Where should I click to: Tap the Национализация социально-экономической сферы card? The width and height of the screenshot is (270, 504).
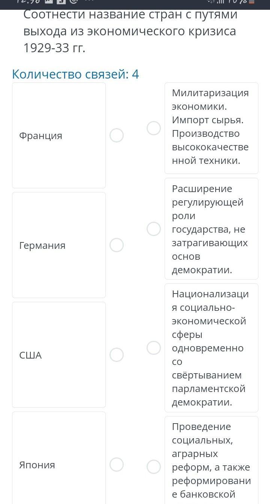click(211, 348)
